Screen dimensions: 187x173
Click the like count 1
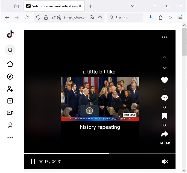(x=165, y=89)
